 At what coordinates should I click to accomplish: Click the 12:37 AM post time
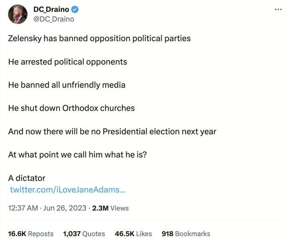22,208
